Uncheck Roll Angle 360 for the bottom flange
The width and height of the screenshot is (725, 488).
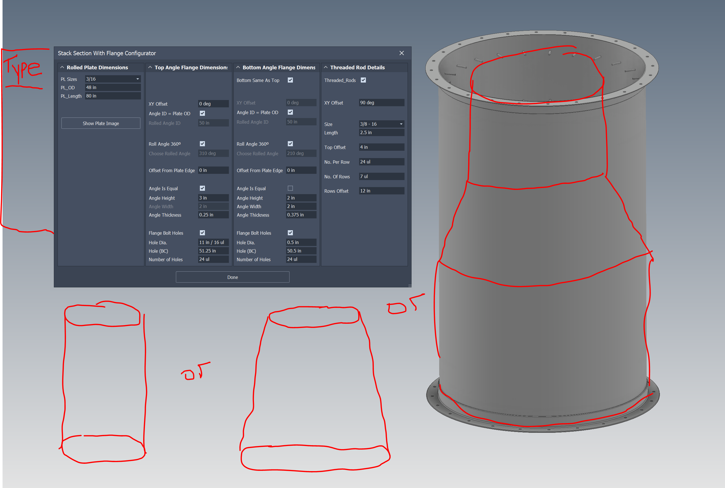tap(290, 143)
